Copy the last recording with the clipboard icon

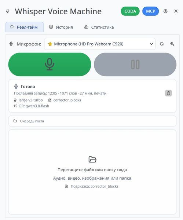pos(168,93)
